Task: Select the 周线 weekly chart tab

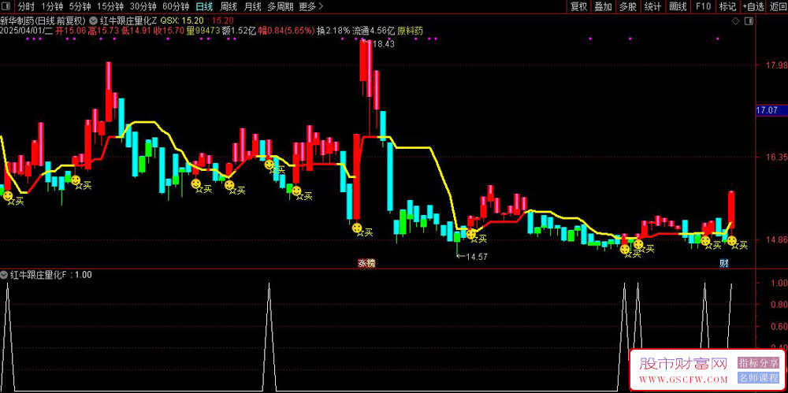Action: [x=229, y=6]
